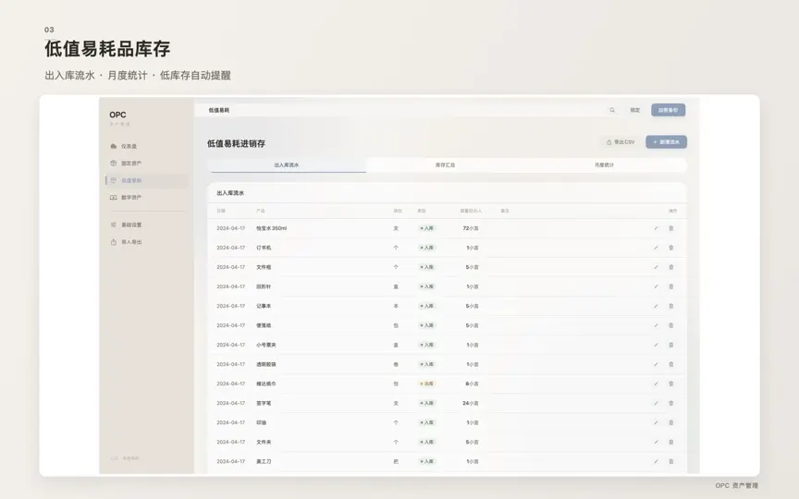Click the quantity 24 in the 签字笔 row

pos(466,403)
